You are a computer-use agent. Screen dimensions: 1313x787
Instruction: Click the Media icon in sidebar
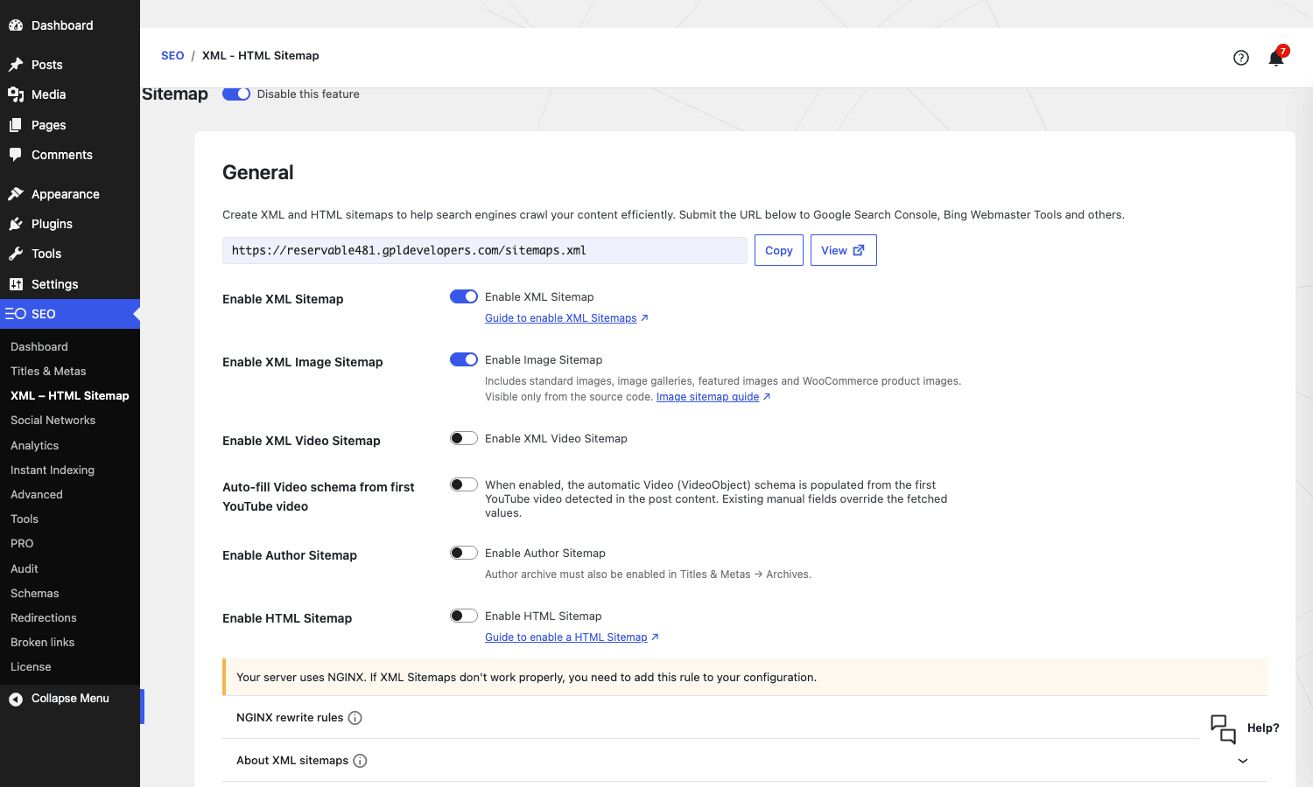[16, 94]
